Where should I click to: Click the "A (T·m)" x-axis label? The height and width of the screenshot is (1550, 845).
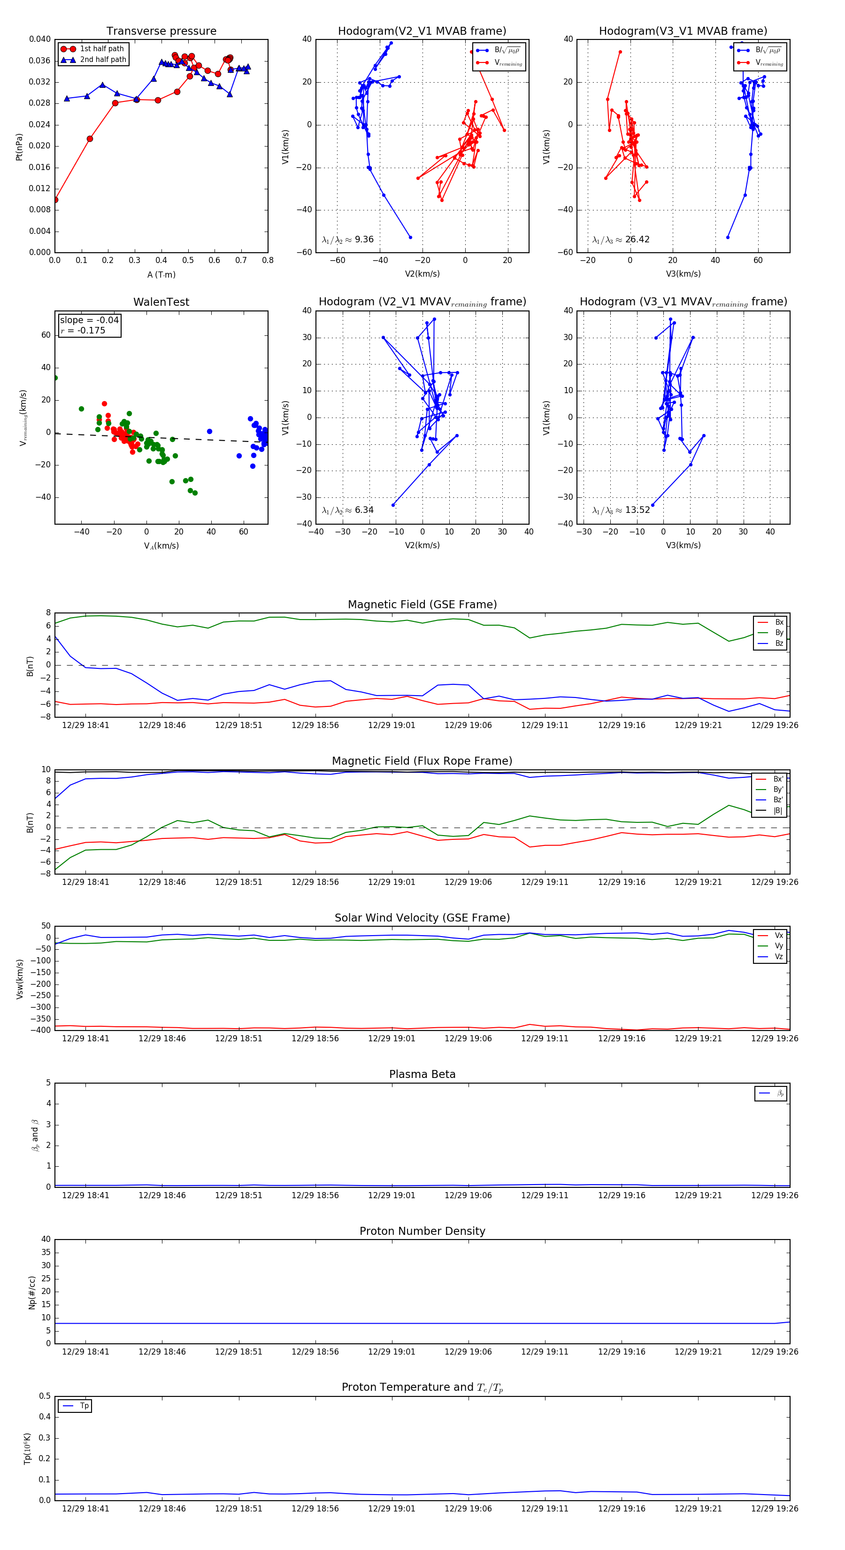coord(161,275)
